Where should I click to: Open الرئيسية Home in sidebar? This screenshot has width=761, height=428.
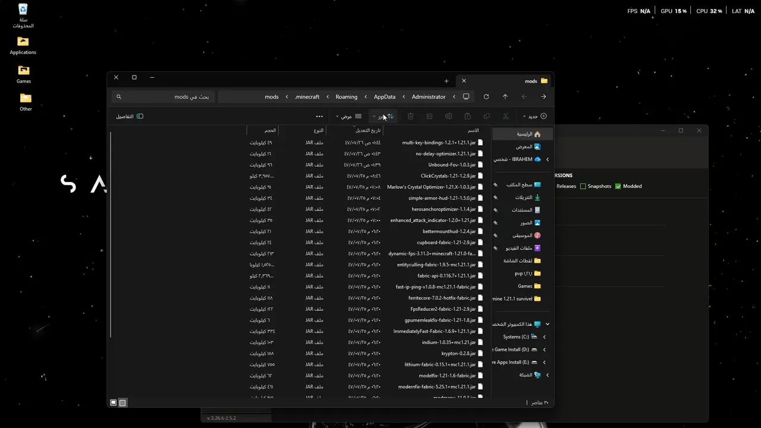(x=523, y=134)
